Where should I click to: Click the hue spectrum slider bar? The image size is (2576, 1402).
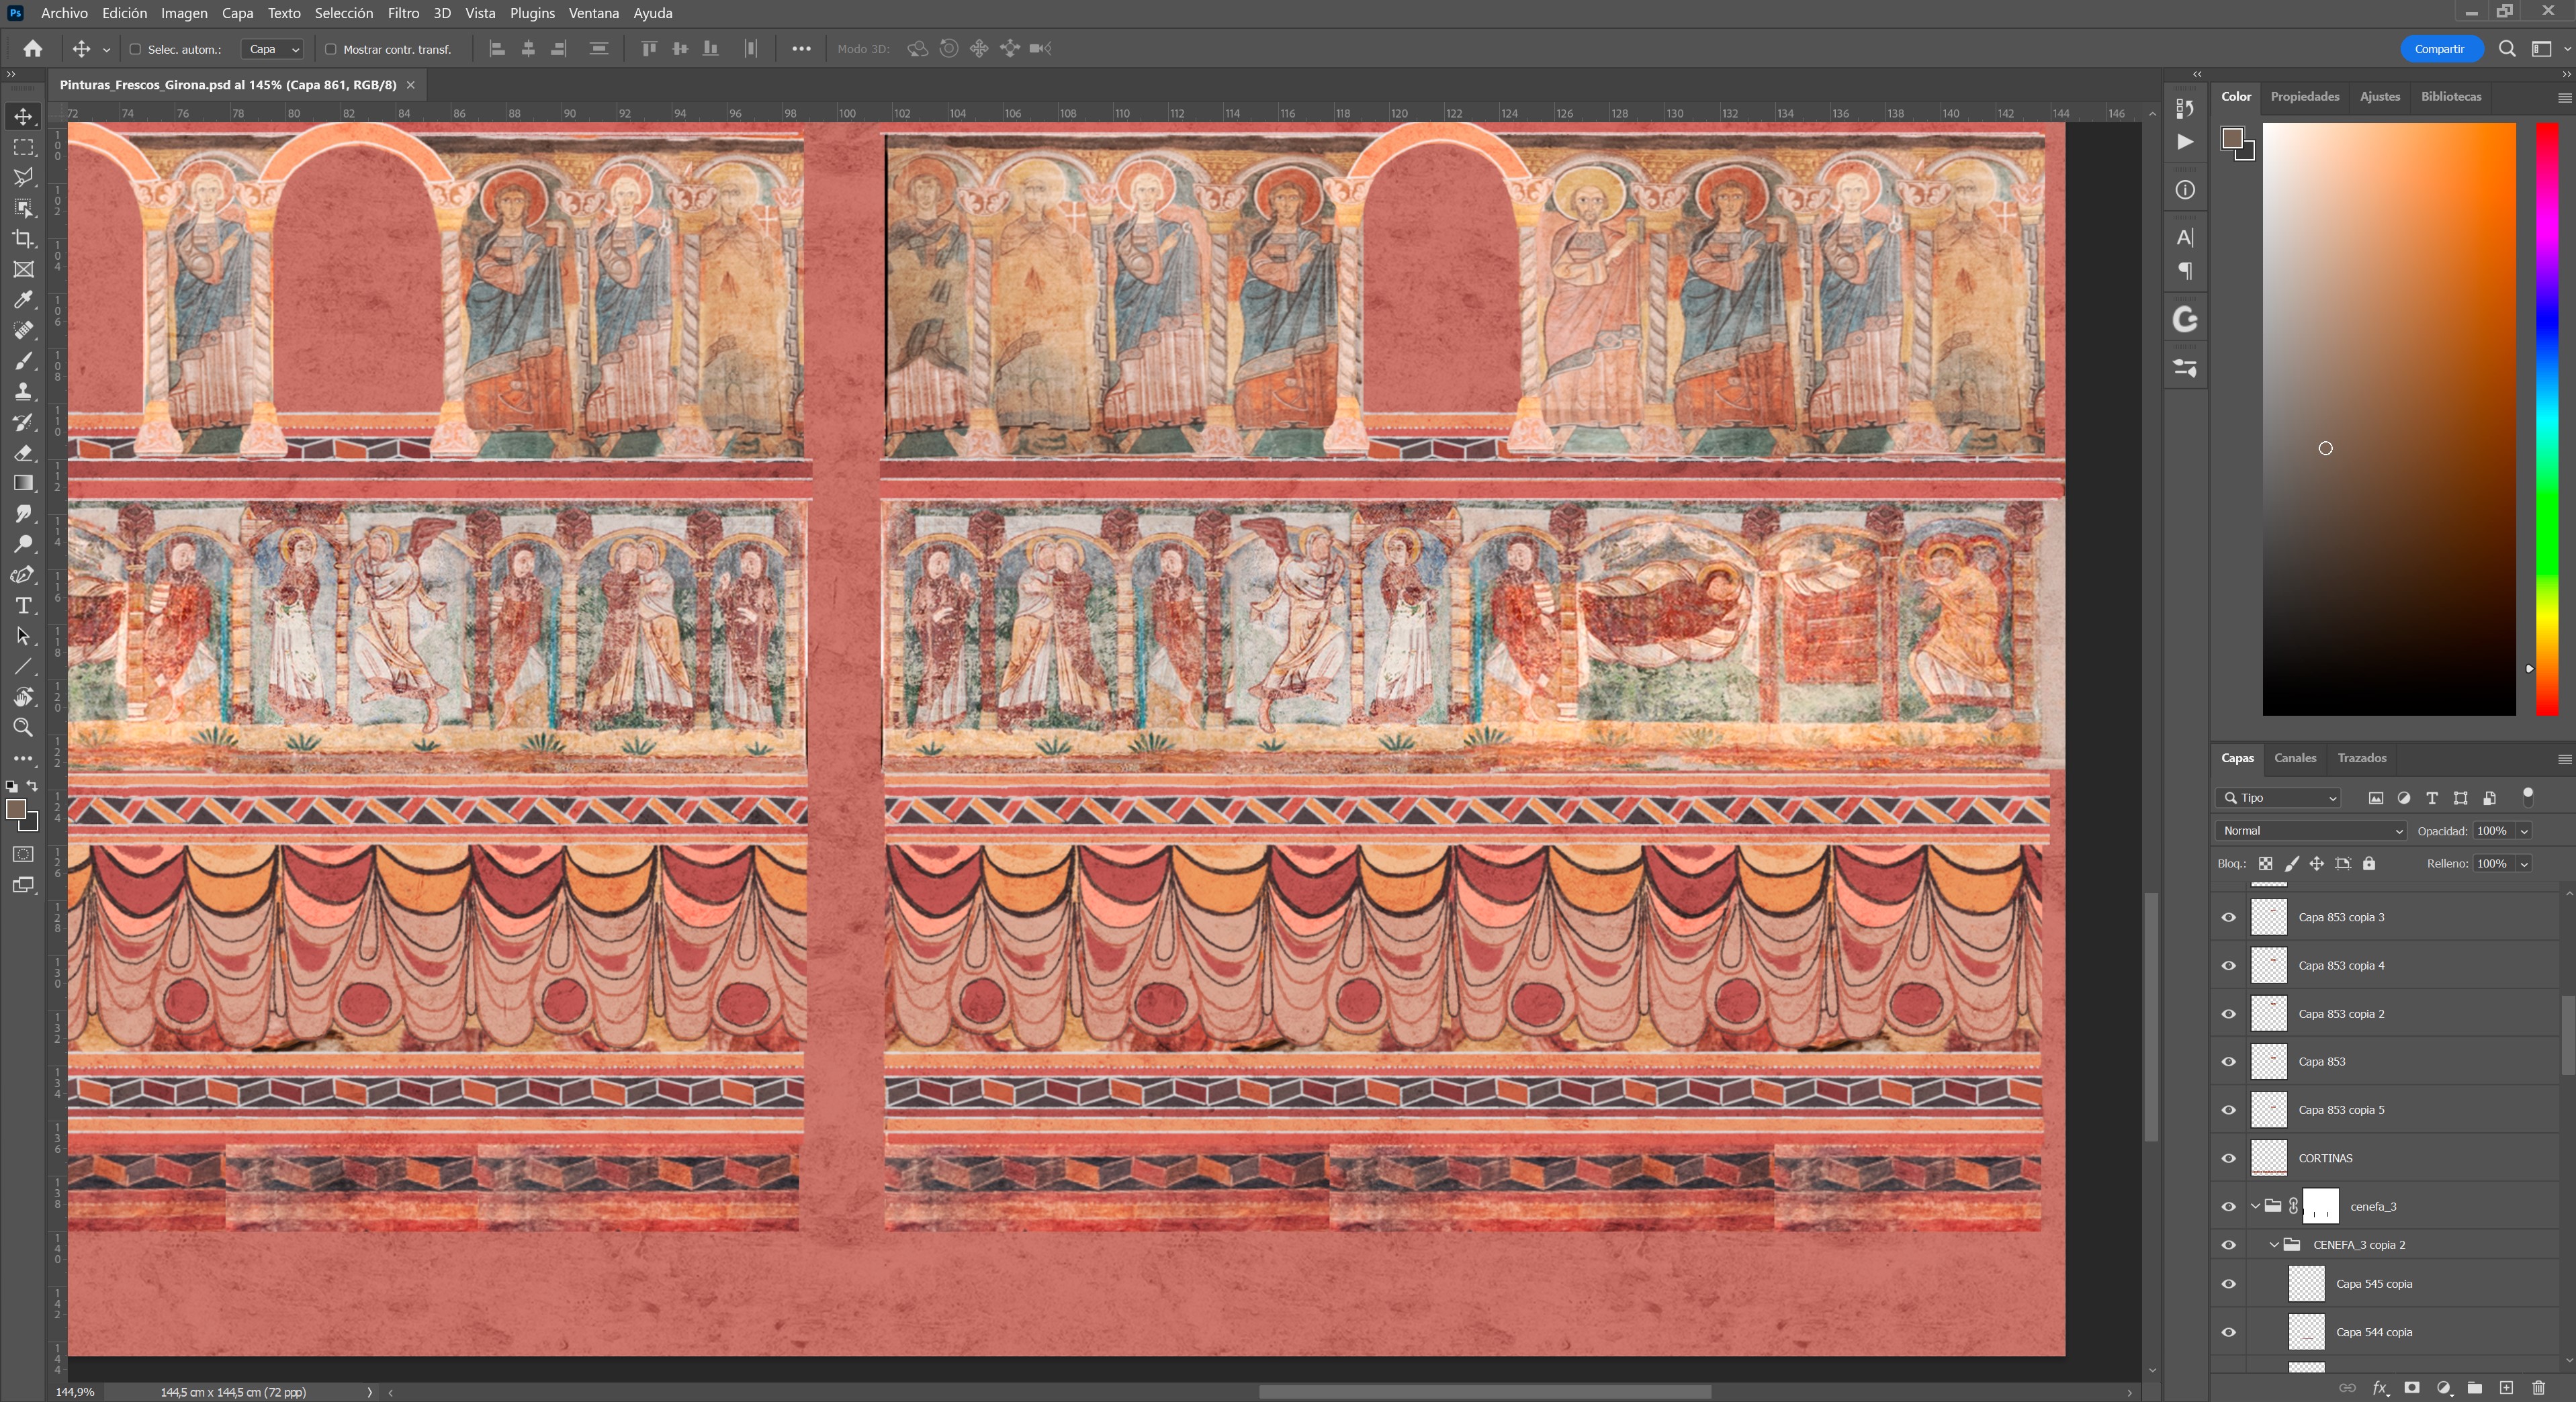coord(2546,420)
